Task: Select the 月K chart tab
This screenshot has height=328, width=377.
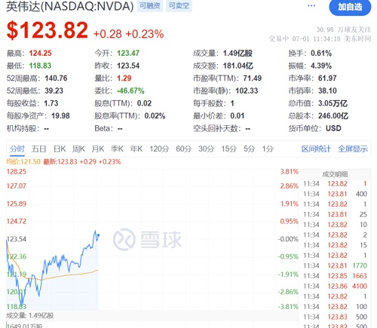Action: click(98, 149)
